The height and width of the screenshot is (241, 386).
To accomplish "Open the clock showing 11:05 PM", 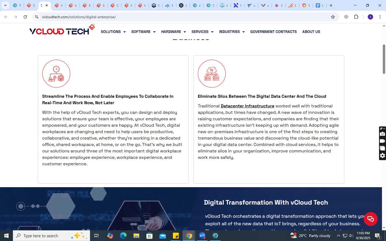I will tap(363, 236).
